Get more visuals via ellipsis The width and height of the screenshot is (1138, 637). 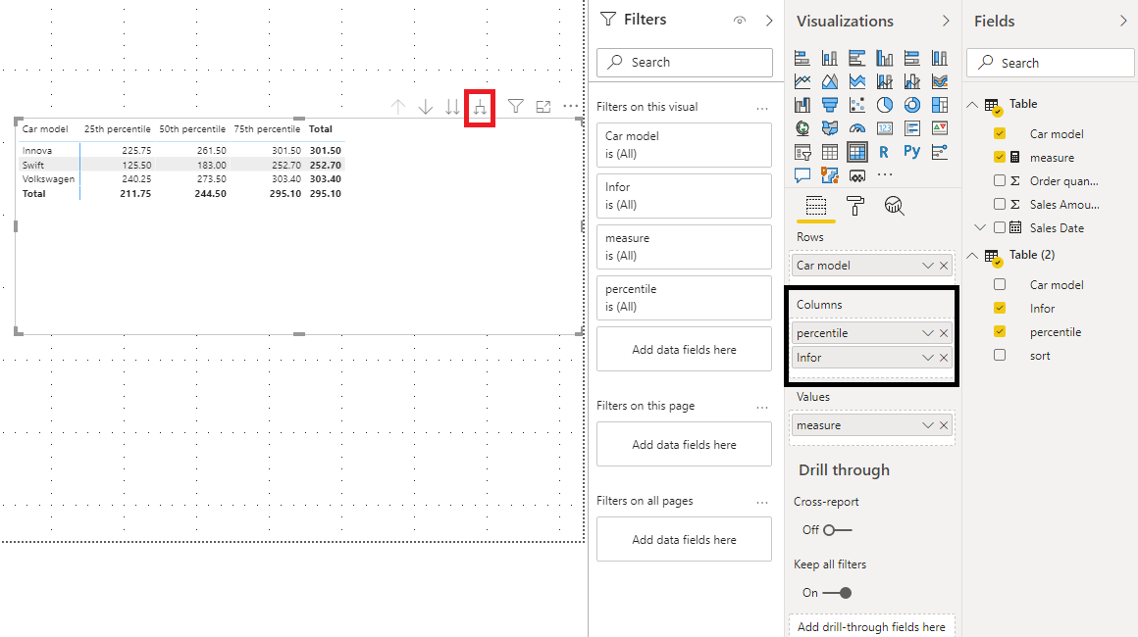[x=885, y=174]
